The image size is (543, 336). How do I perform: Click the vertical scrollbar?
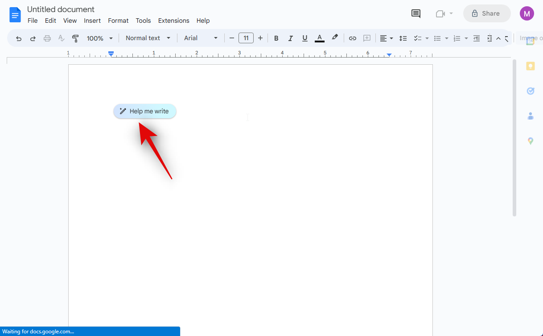[514, 138]
